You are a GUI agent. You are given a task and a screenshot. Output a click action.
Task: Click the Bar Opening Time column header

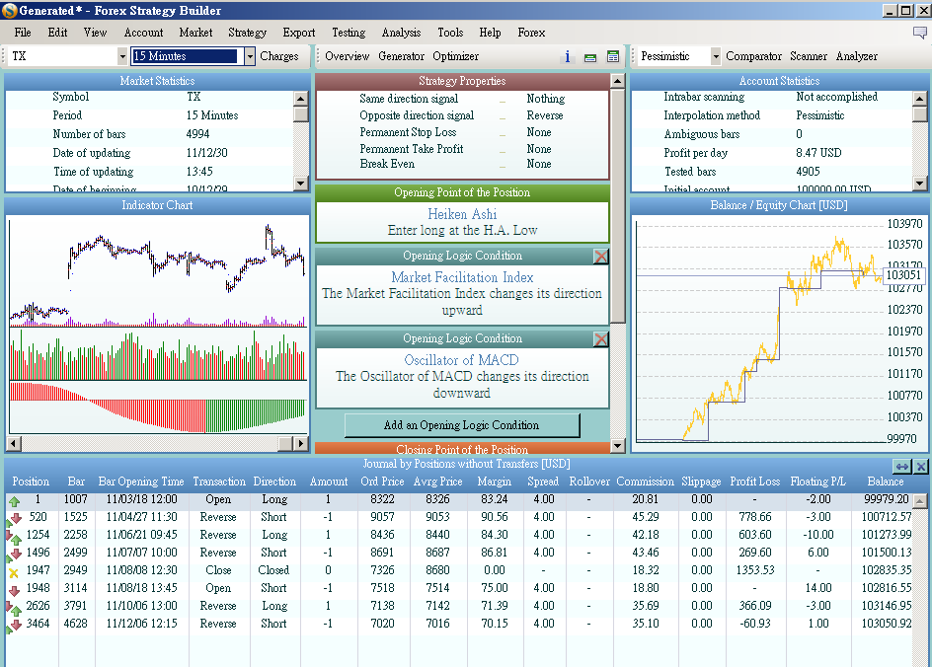141,482
